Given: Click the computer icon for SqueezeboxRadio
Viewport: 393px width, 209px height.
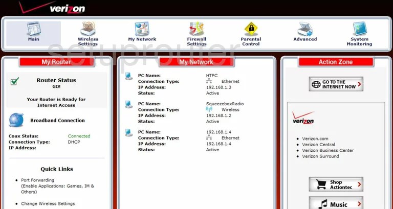Looking at the screenshot, I should point(129,104).
